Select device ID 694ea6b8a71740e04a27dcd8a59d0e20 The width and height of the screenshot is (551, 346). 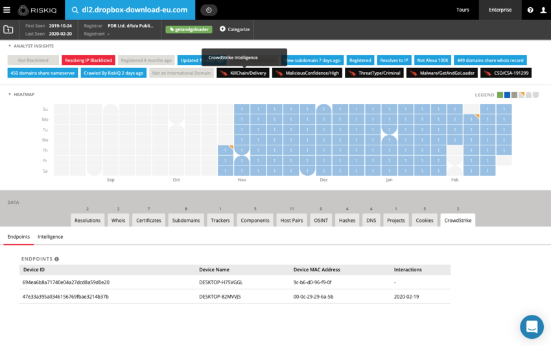click(x=66, y=282)
